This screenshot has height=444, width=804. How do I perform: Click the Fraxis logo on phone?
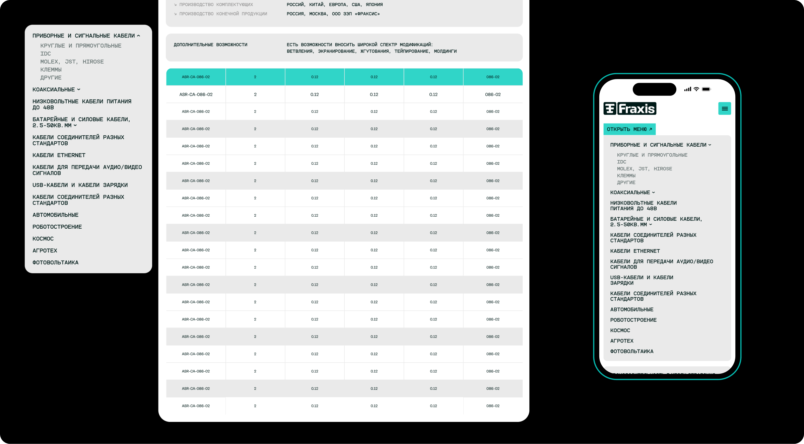tap(630, 108)
